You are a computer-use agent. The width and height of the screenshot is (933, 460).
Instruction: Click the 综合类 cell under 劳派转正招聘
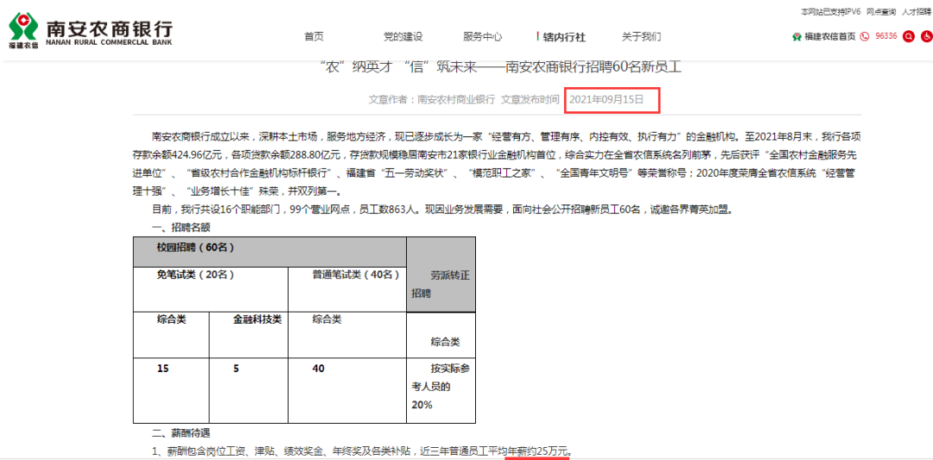pyautogui.click(x=441, y=335)
